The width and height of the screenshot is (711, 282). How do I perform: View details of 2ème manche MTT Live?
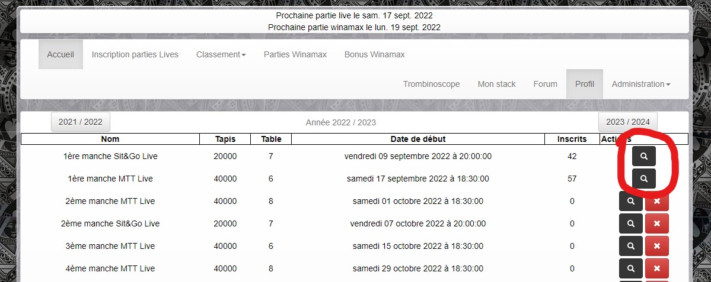click(x=631, y=201)
